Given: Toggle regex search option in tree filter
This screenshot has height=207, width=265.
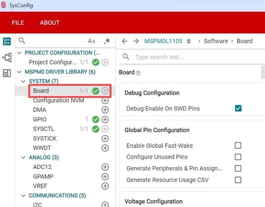Looking at the screenshot, I should 107,41.
